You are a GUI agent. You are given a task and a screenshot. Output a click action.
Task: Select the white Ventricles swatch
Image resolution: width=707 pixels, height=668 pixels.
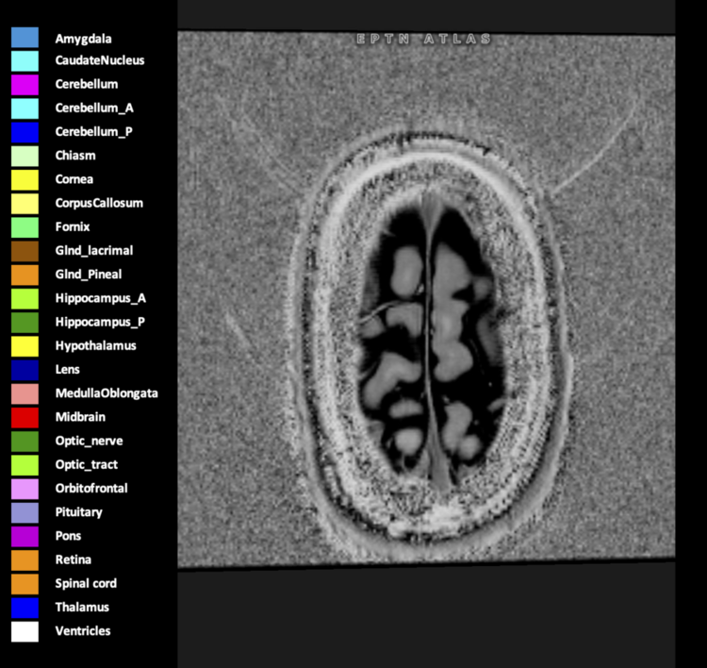(x=25, y=631)
